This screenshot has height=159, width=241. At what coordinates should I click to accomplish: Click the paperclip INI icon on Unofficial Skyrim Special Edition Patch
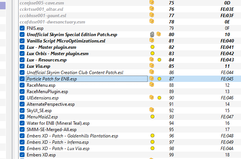click(x=152, y=34)
